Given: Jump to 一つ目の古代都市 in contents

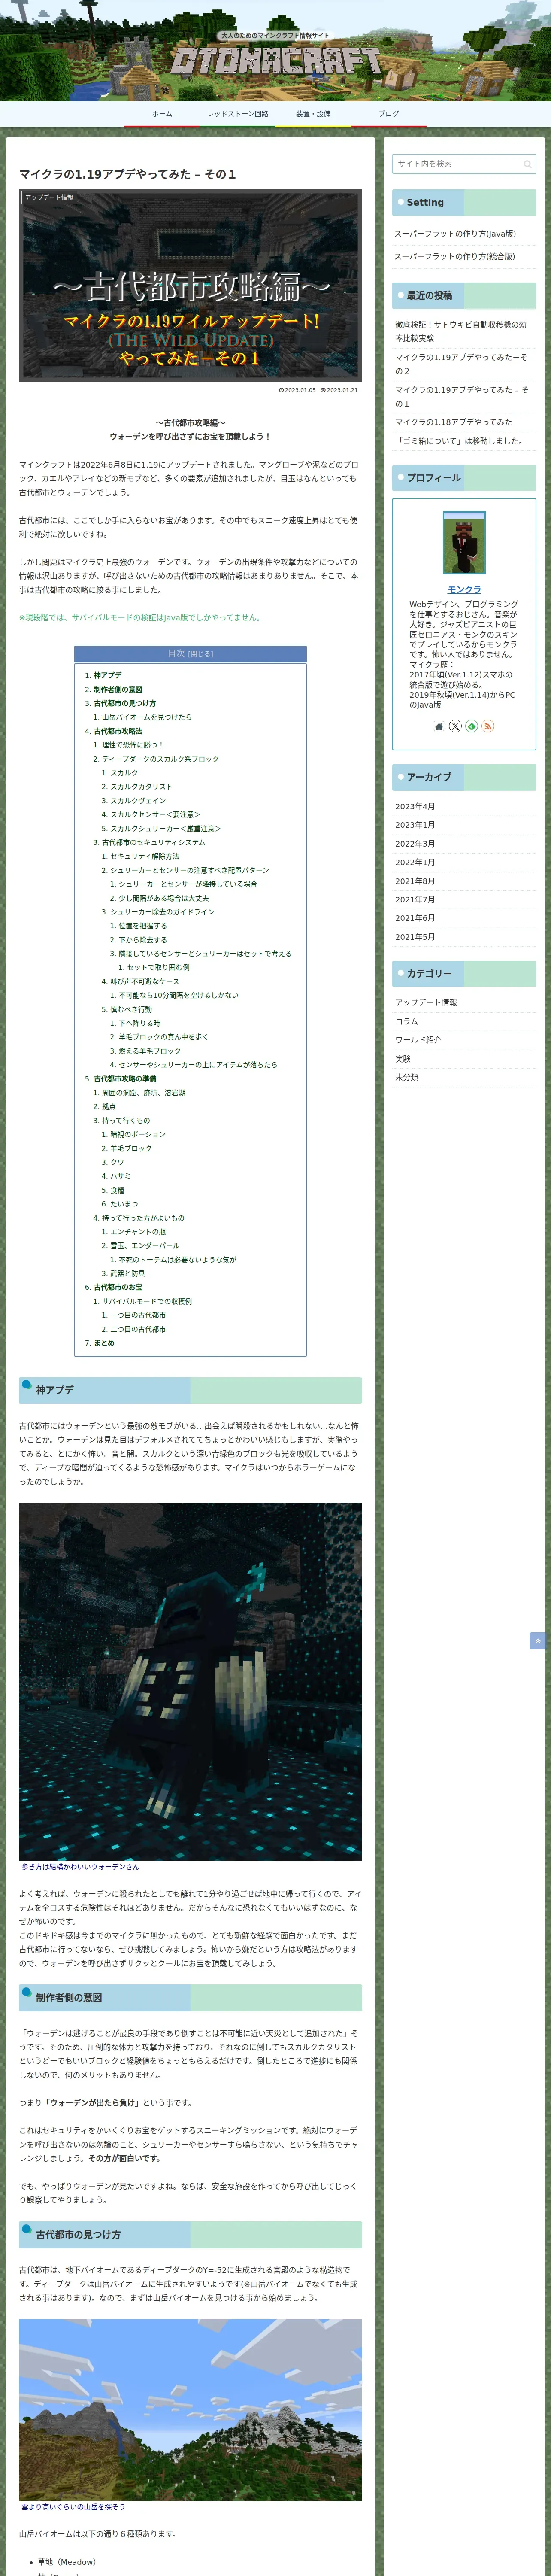Looking at the screenshot, I should click(x=138, y=1316).
